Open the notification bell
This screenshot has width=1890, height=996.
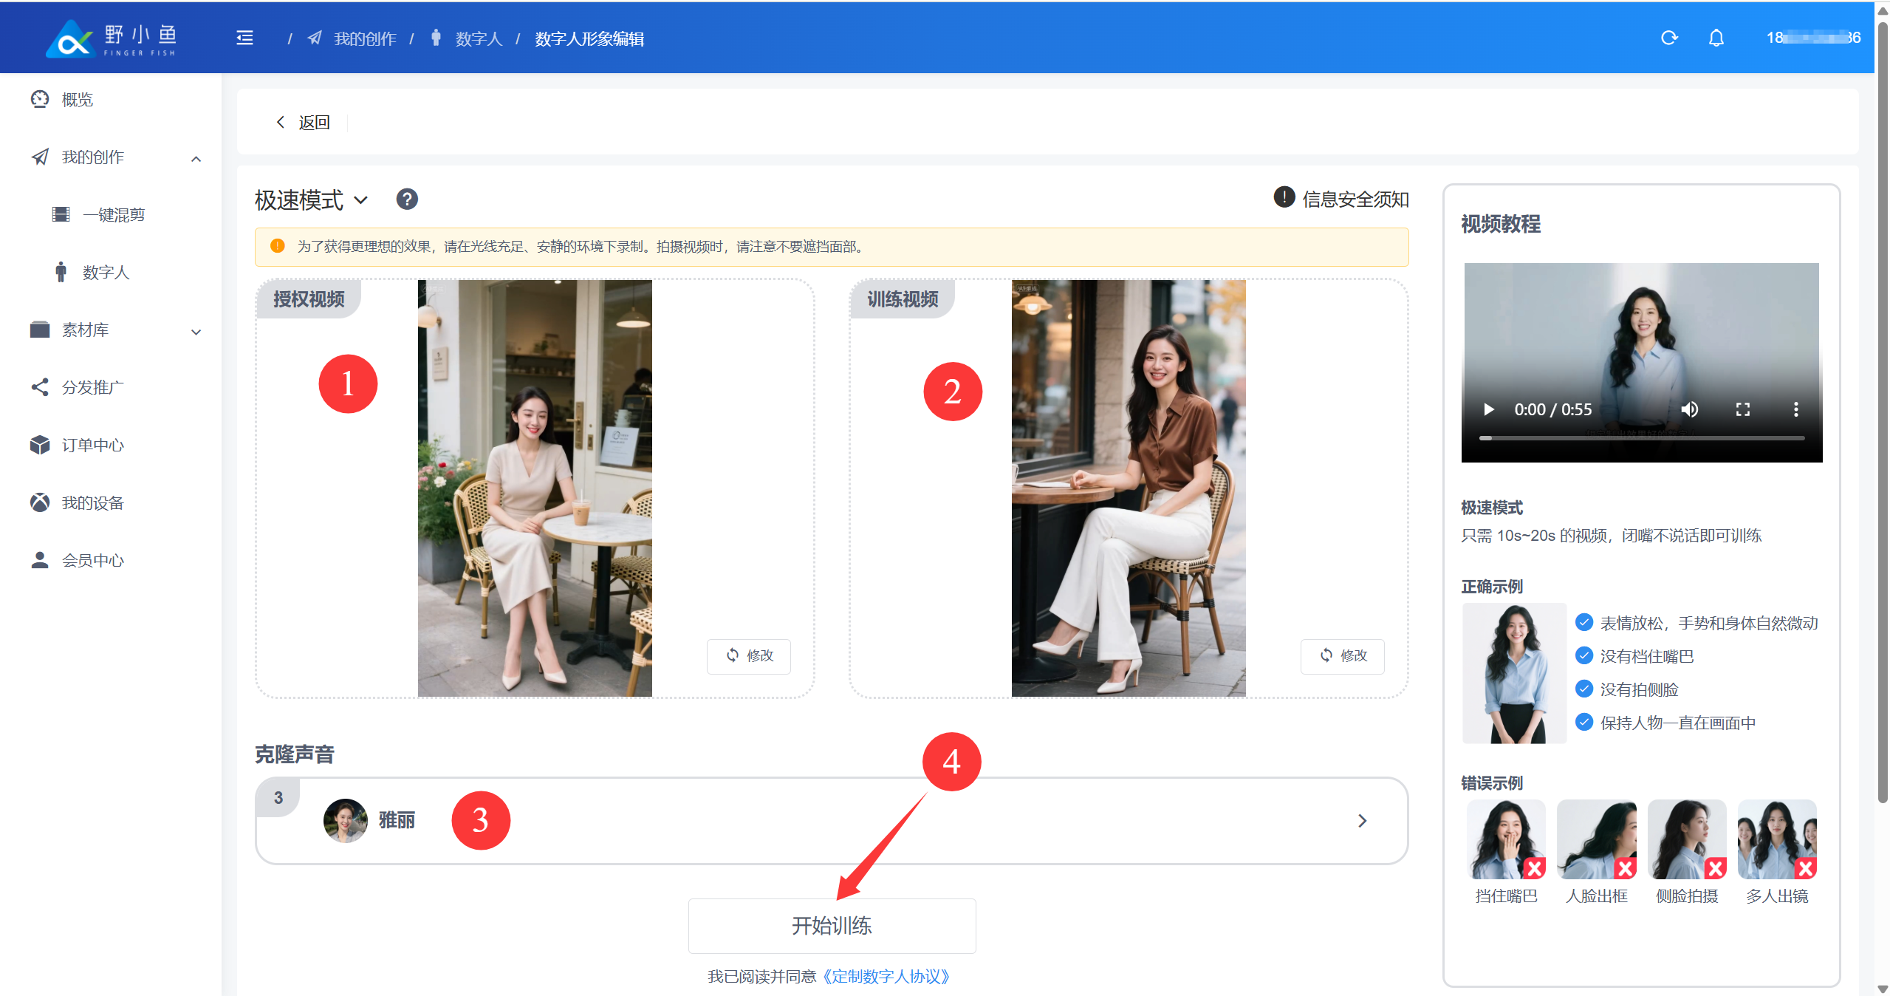pos(1716,38)
